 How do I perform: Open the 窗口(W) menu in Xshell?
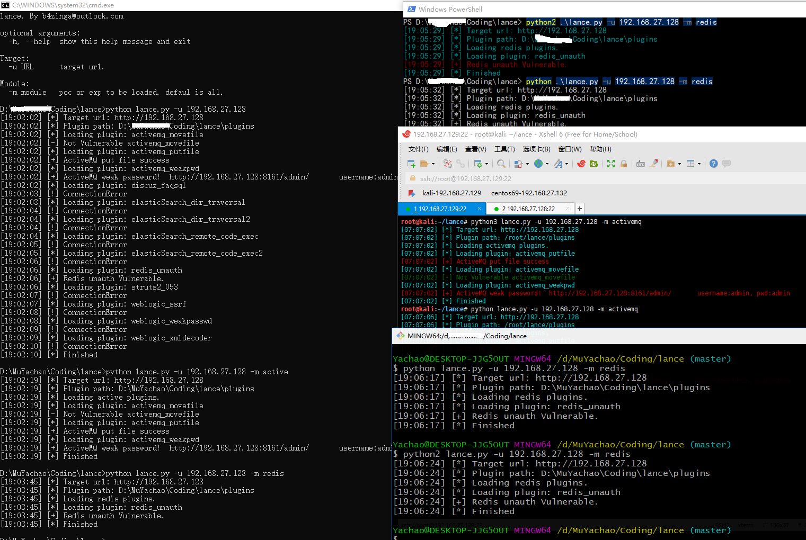(x=570, y=149)
